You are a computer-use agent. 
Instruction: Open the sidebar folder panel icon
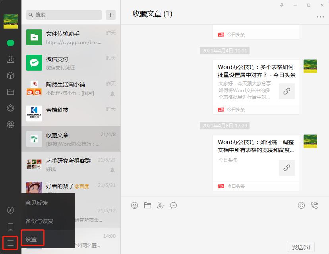tap(10, 92)
